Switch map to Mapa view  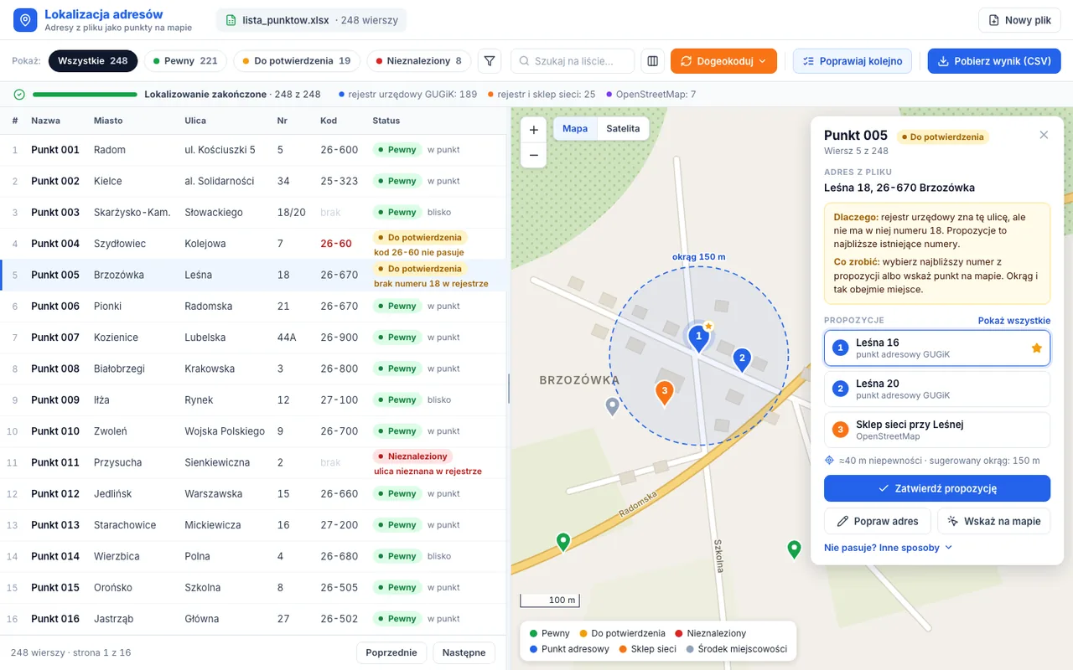pyautogui.click(x=575, y=128)
